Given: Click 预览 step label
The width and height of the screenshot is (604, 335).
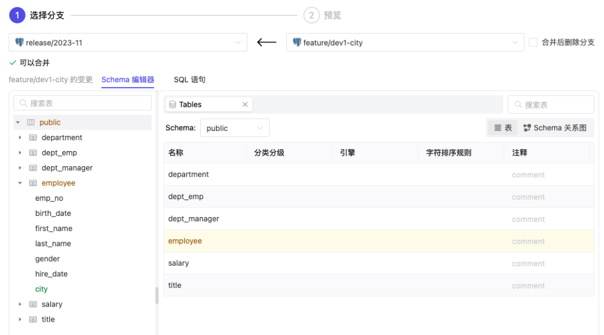Looking at the screenshot, I should (332, 16).
